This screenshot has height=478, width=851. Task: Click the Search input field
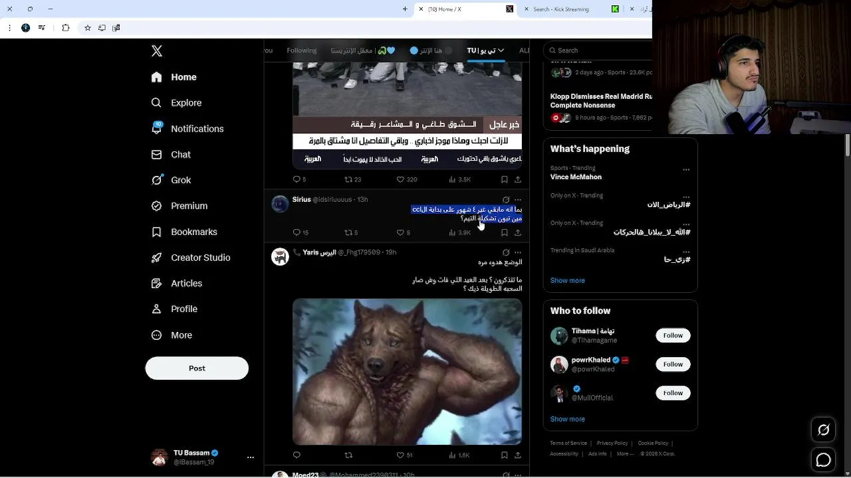point(598,50)
